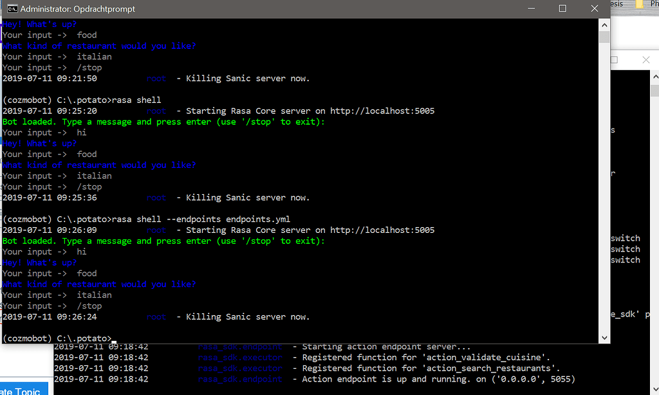Screen dimensions: 659x395
Task: Click the 'action_search_restaurants' log line
Action: (426, 369)
